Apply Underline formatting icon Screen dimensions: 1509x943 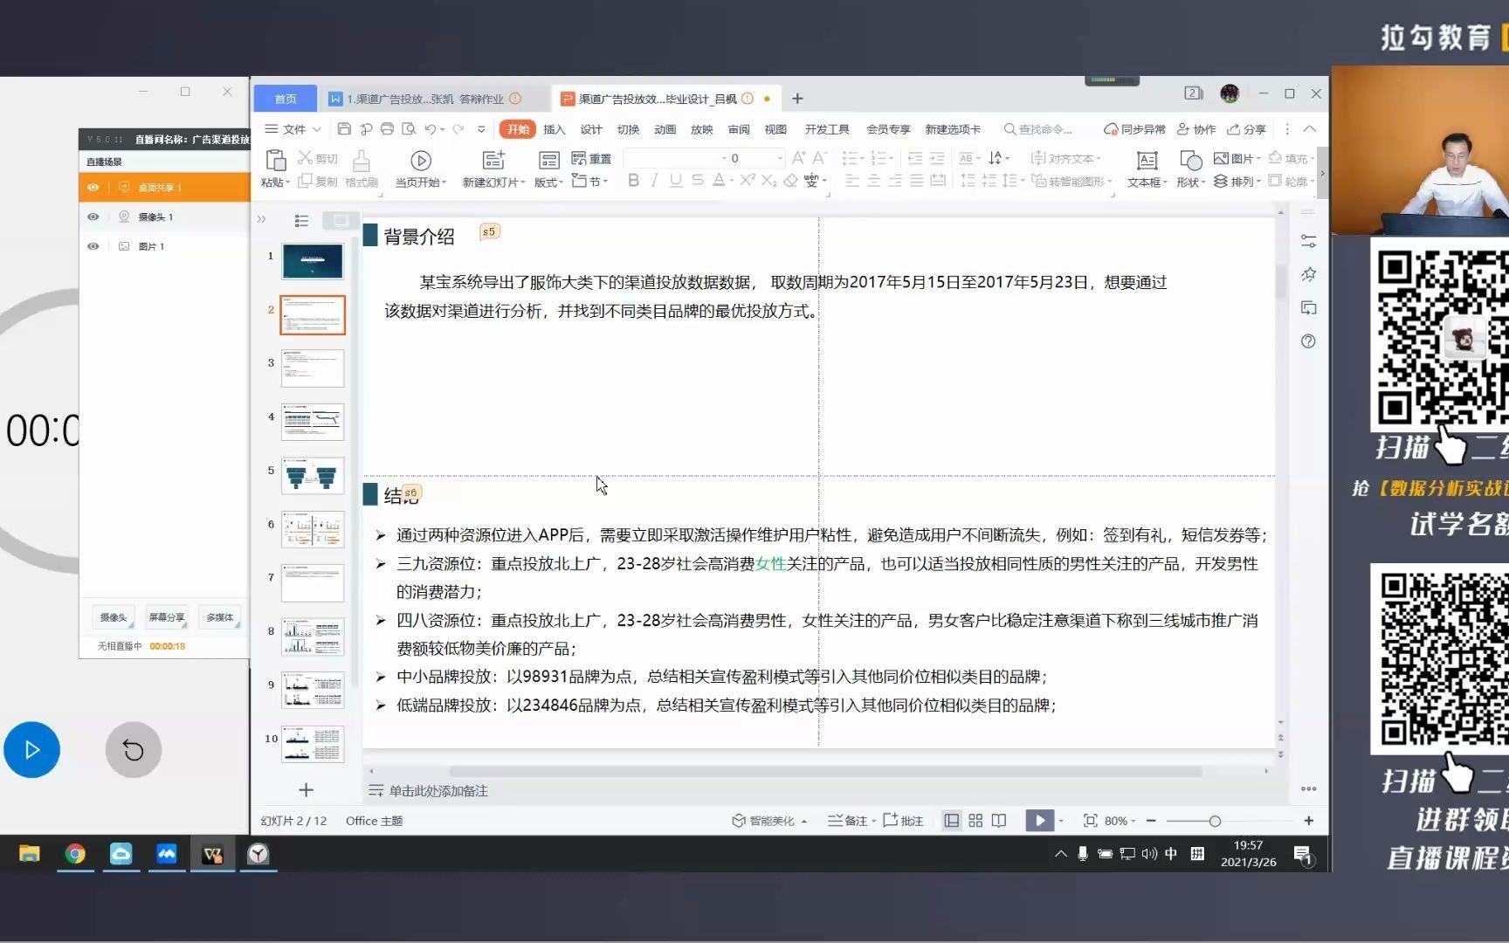(x=675, y=181)
